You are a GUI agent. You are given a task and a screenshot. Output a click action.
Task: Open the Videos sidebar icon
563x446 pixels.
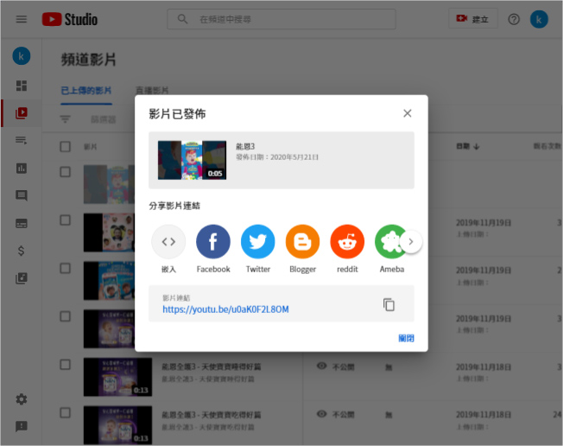[22, 113]
